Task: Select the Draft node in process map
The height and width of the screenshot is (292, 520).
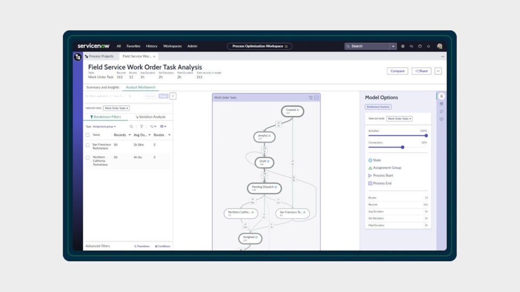Action: coord(264,162)
